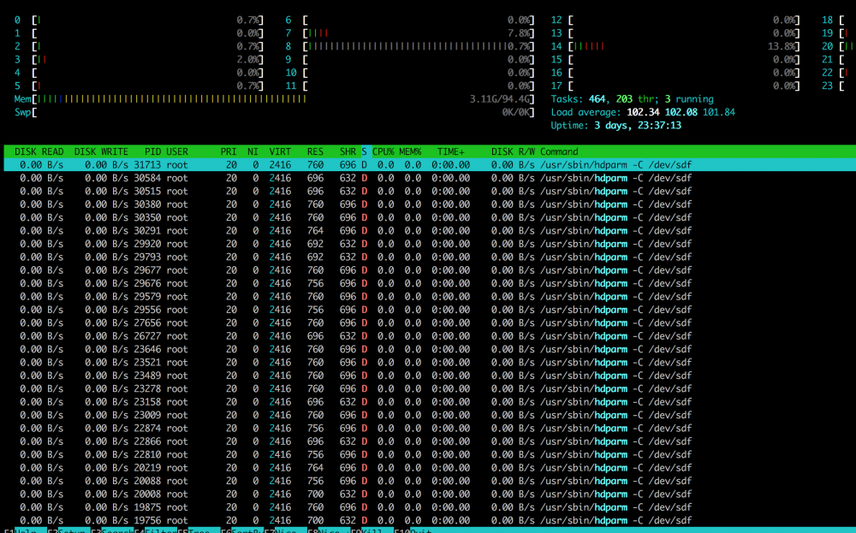The image size is (856, 533).
Task: Select the highlighted process row PID 31713
Action: click(x=430, y=165)
